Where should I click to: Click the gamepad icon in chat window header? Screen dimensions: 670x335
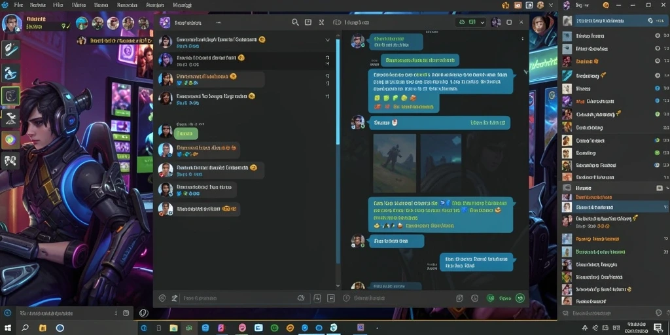point(337,22)
